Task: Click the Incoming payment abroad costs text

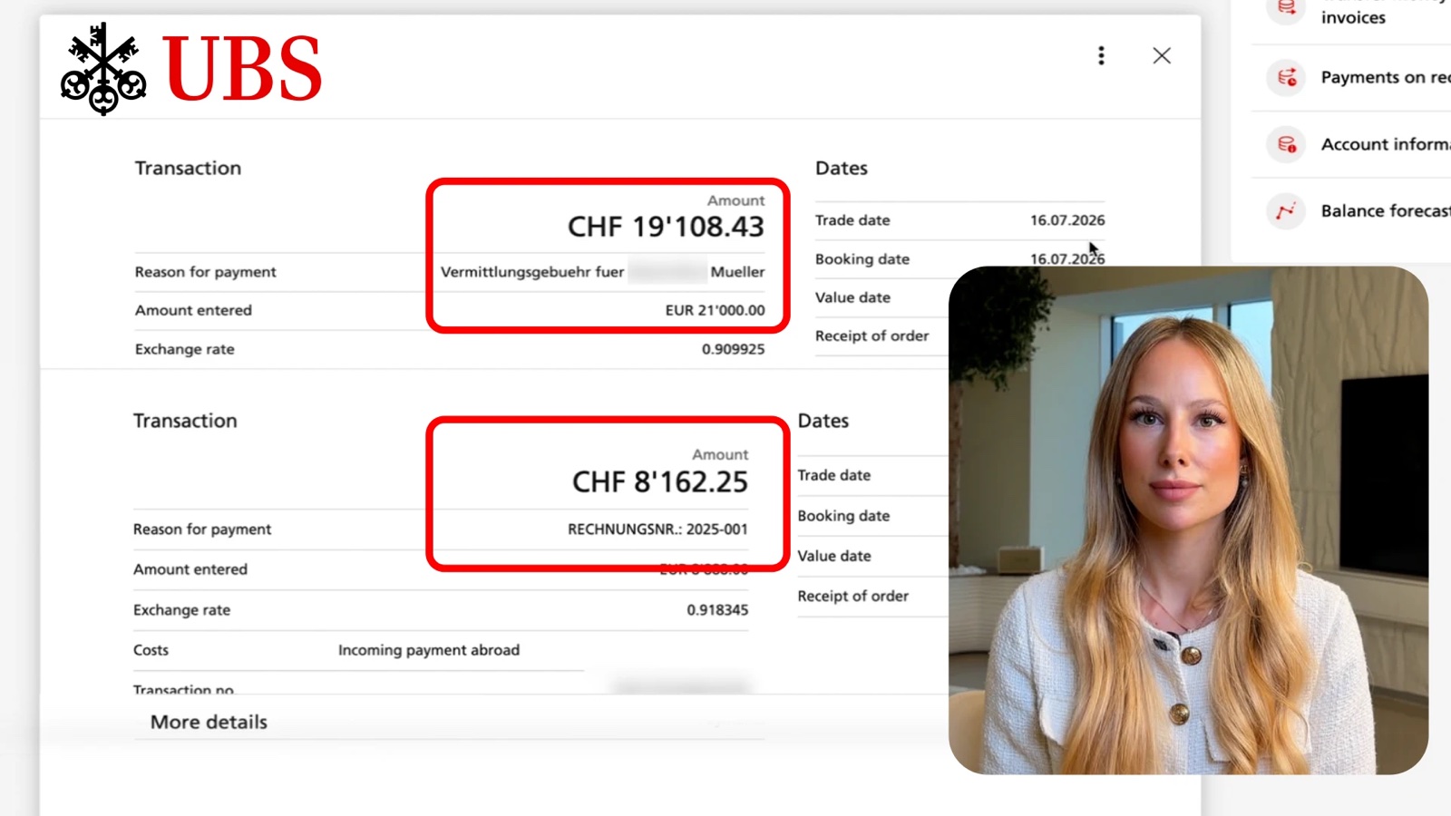Action: pyautogui.click(x=429, y=650)
